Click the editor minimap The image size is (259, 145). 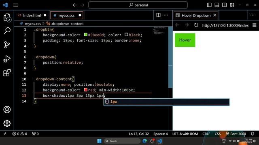click(x=159, y=31)
